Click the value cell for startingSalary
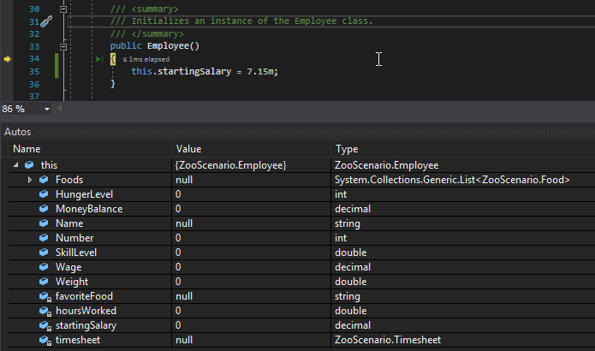Image resolution: width=595 pixels, height=351 pixels. [248, 325]
